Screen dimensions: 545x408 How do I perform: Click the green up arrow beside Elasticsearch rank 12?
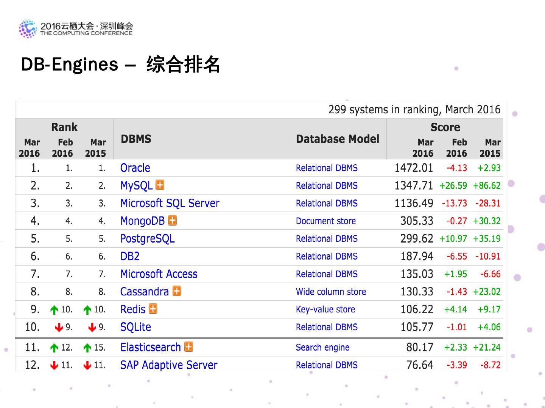[54, 348]
